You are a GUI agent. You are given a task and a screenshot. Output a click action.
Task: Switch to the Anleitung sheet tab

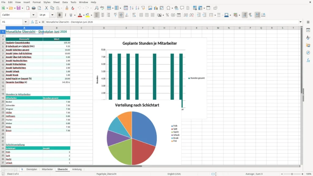(77, 169)
